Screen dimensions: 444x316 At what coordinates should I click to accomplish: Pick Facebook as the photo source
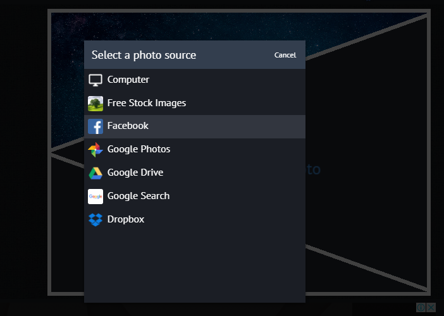(195, 126)
